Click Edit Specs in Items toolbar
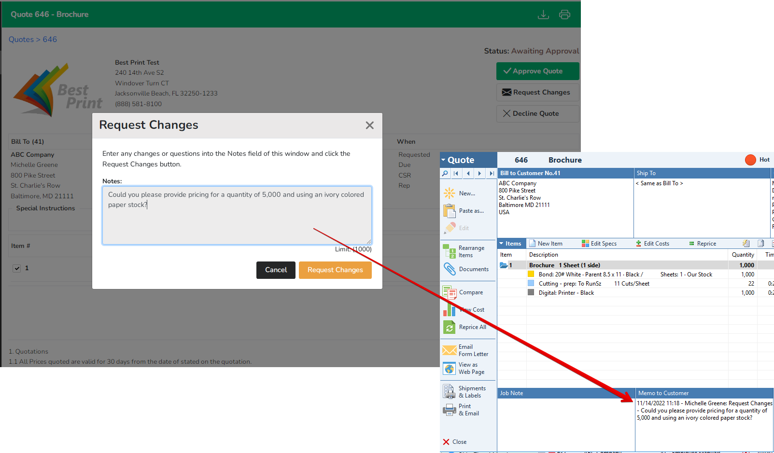Viewport: 774px width, 453px height. pyautogui.click(x=599, y=244)
